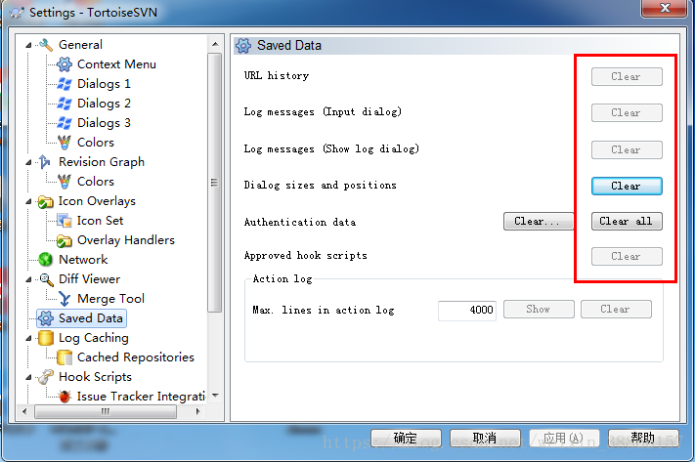Open the Context Menu settings page
The height and width of the screenshot is (462, 695).
tap(116, 64)
